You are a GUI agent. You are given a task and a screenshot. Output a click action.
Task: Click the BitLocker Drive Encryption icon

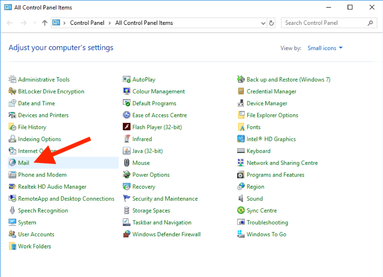point(12,91)
